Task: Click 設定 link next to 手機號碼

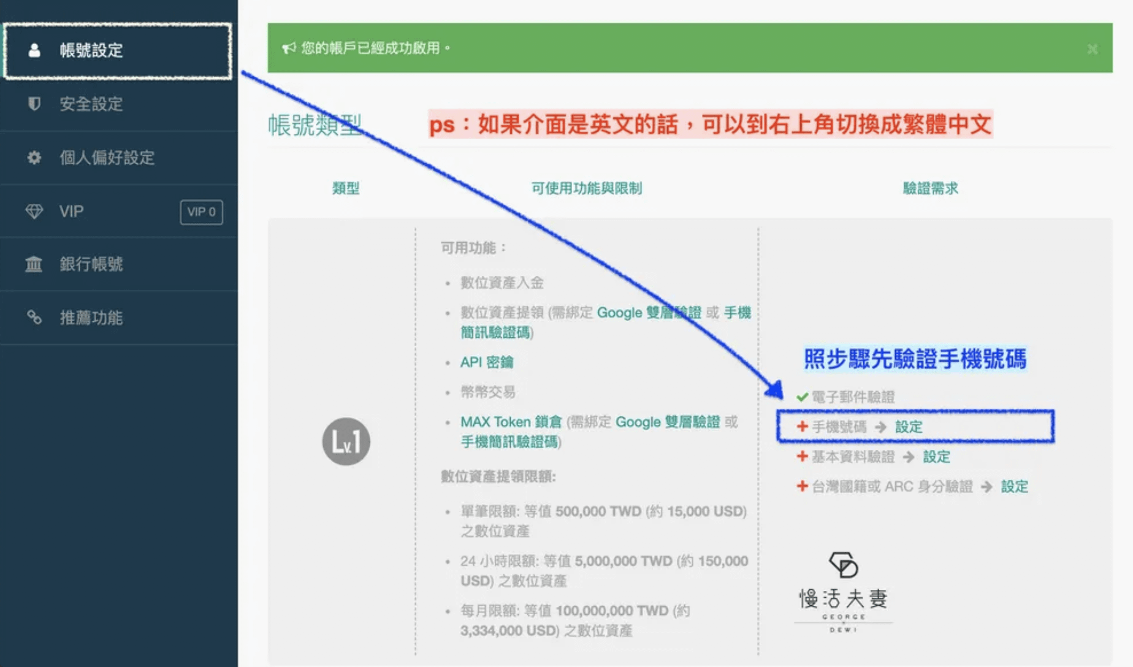Action: tap(908, 427)
